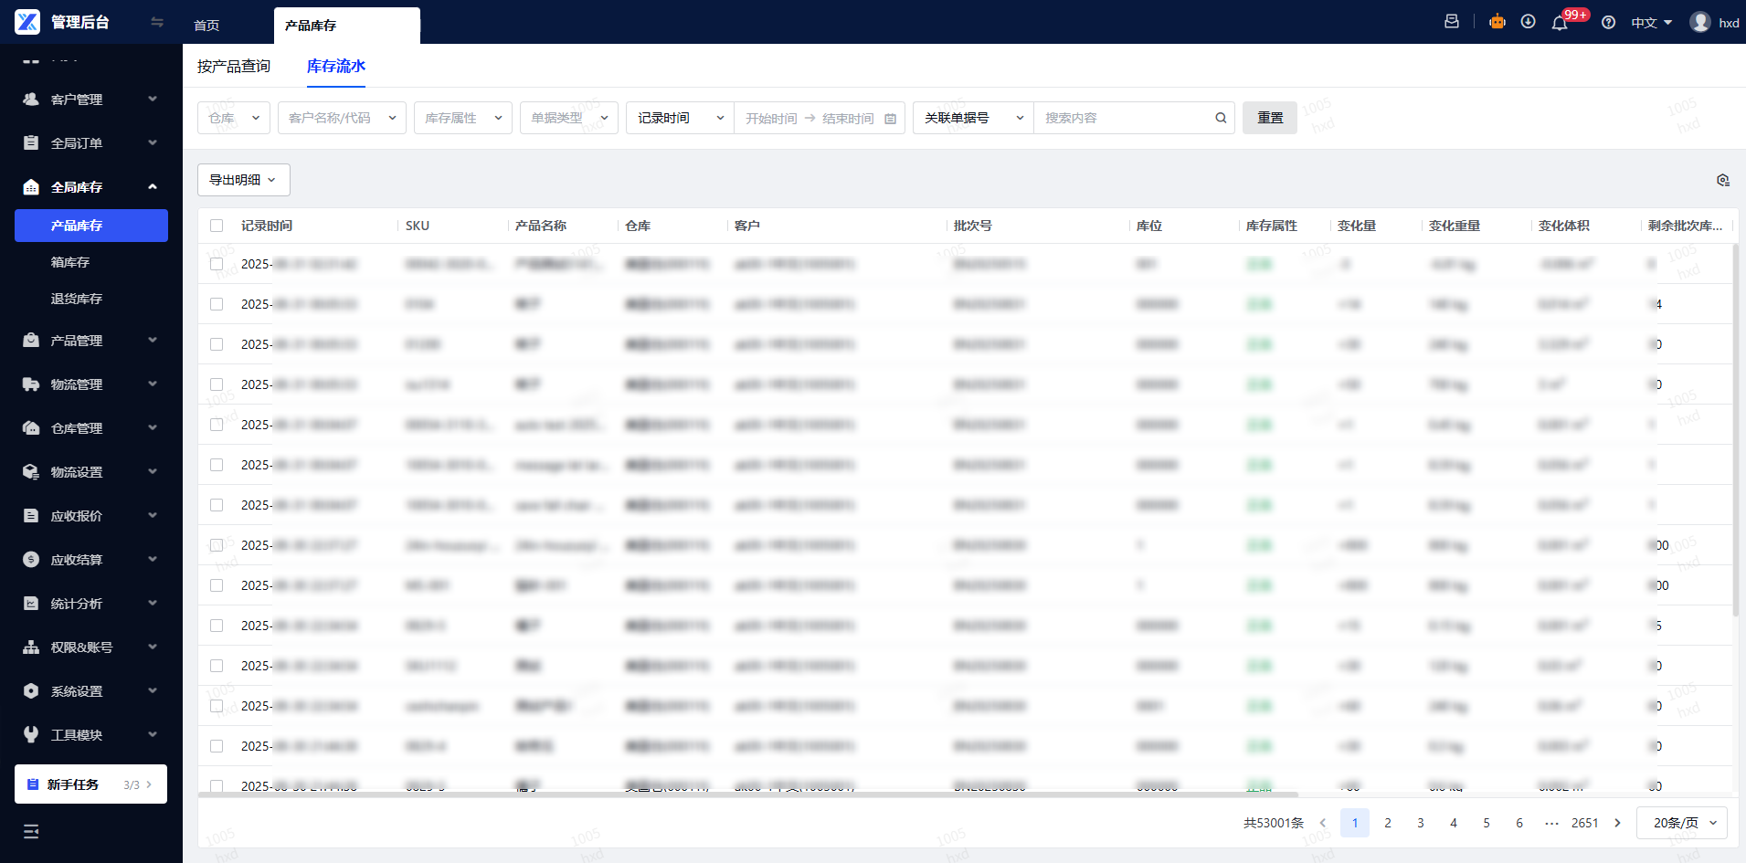Click the 统计分析 chart icon
1746x863 pixels.
[x=31, y=603]
